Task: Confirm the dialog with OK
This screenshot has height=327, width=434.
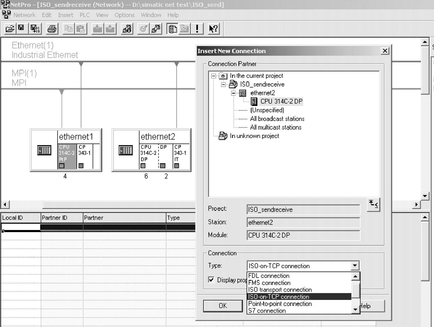Action: [223, 306]
